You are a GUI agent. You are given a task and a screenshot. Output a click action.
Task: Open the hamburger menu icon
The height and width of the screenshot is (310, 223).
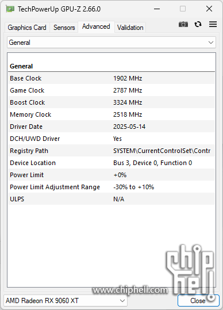213,24
